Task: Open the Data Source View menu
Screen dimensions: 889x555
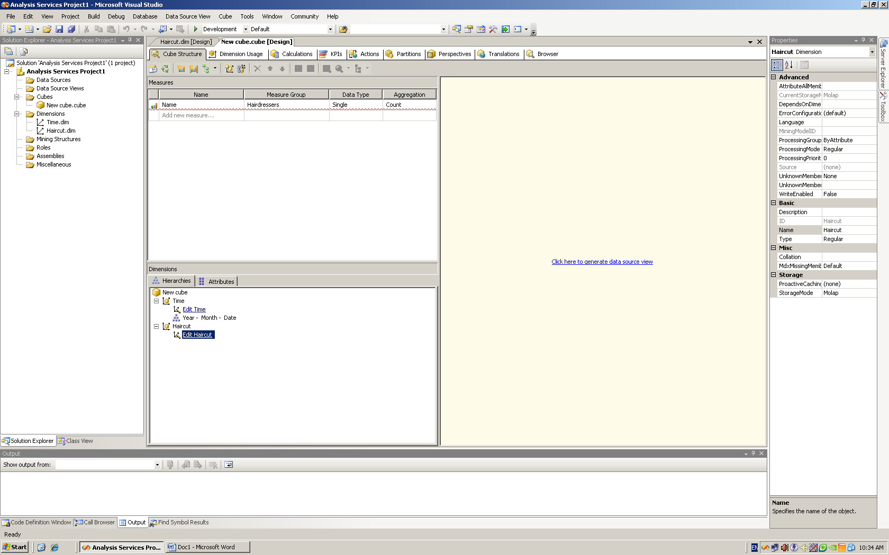Action: 188,16
